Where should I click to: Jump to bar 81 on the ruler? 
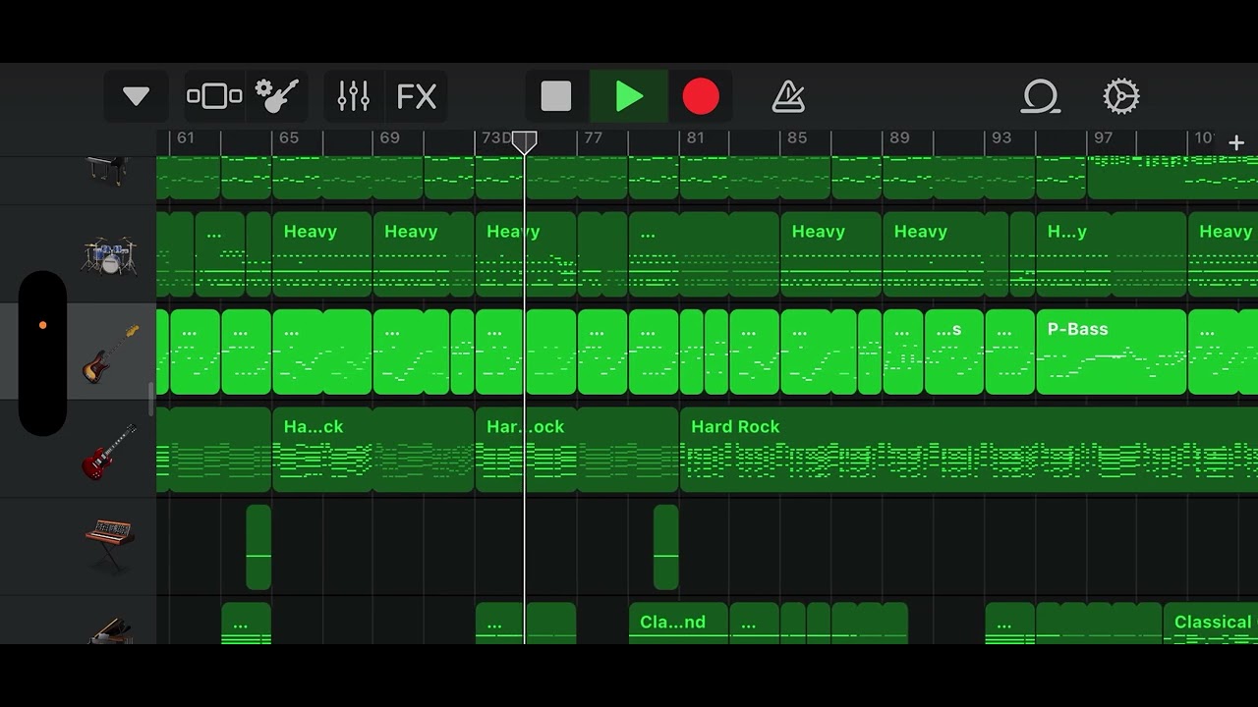point(695,137)
